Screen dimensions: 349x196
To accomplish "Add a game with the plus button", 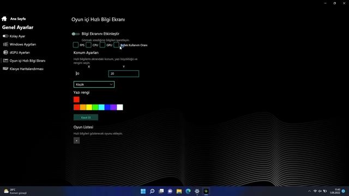I will 76,140.
